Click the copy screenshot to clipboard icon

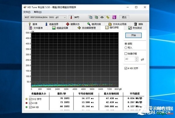pos(96,17)
